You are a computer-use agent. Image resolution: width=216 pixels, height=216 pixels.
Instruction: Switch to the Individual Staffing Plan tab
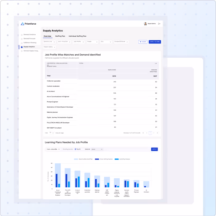coord(78,36)
